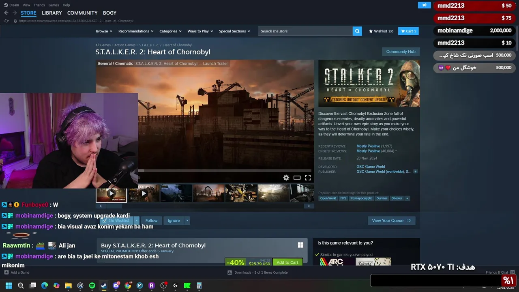Type in the Search the store field

click(305, 31)
